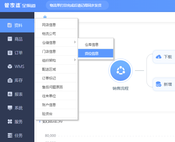Image resolution: width=175 pixels, height=142 pixels.
Task: Select the 订单 sidebar label
Action: coord(19,53)
